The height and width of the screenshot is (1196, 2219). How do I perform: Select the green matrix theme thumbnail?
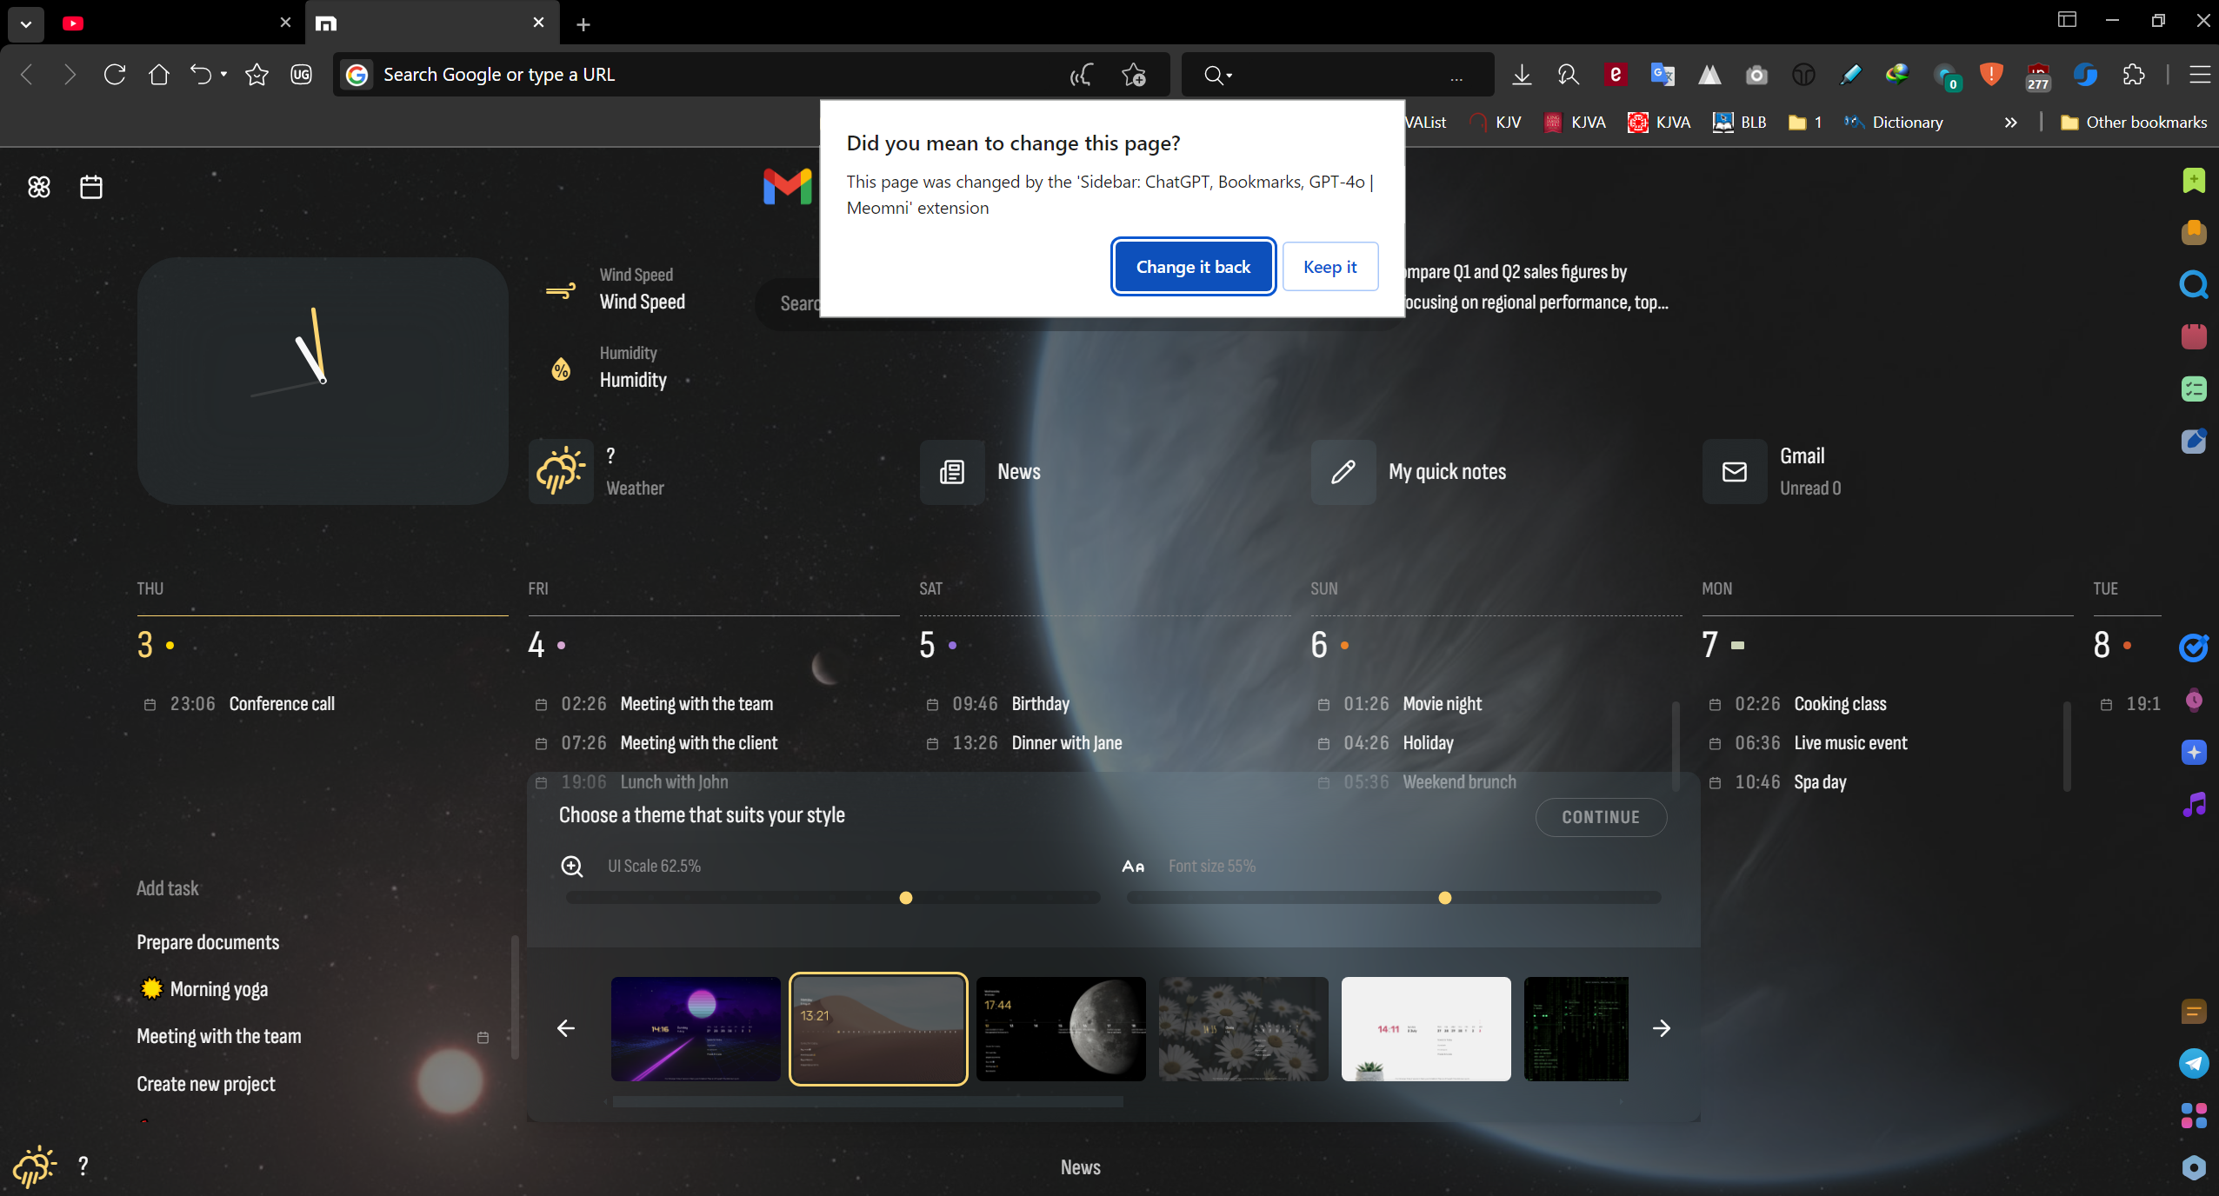coord(1576,1029)
